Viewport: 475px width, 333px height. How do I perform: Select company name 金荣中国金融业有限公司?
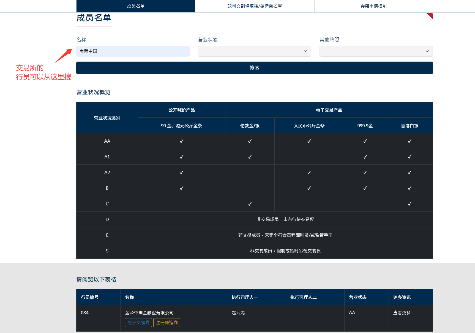pyautogui.click(x=149, y=313)
